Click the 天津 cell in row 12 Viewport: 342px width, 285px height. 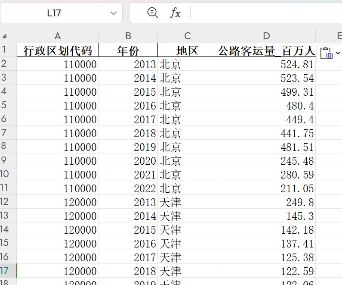click(188, 202)
